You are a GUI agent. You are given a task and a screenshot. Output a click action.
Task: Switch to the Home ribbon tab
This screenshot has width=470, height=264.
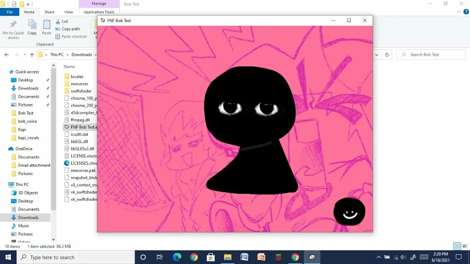click(x=29, y=12)
